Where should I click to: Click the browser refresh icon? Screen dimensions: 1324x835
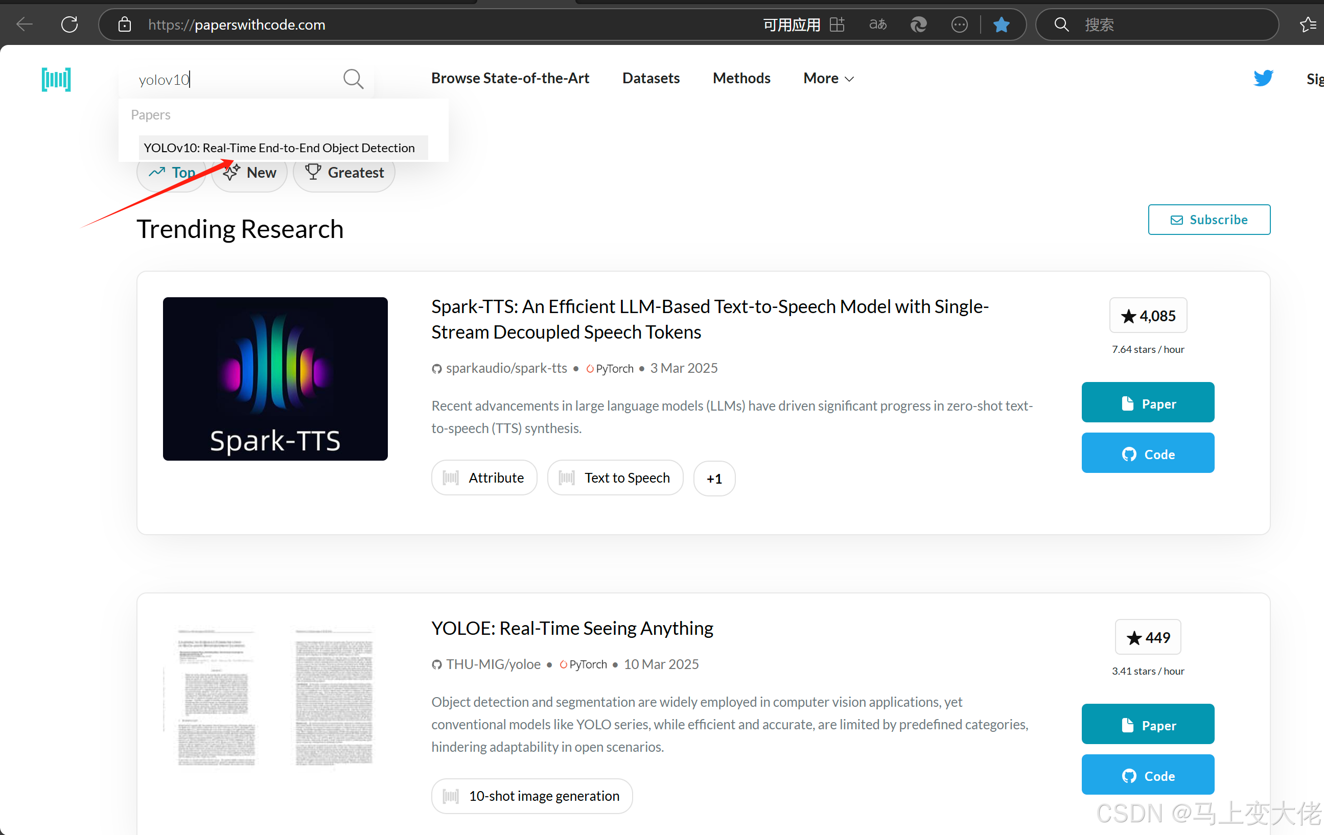pyautogui.click(x=69, y=25)
